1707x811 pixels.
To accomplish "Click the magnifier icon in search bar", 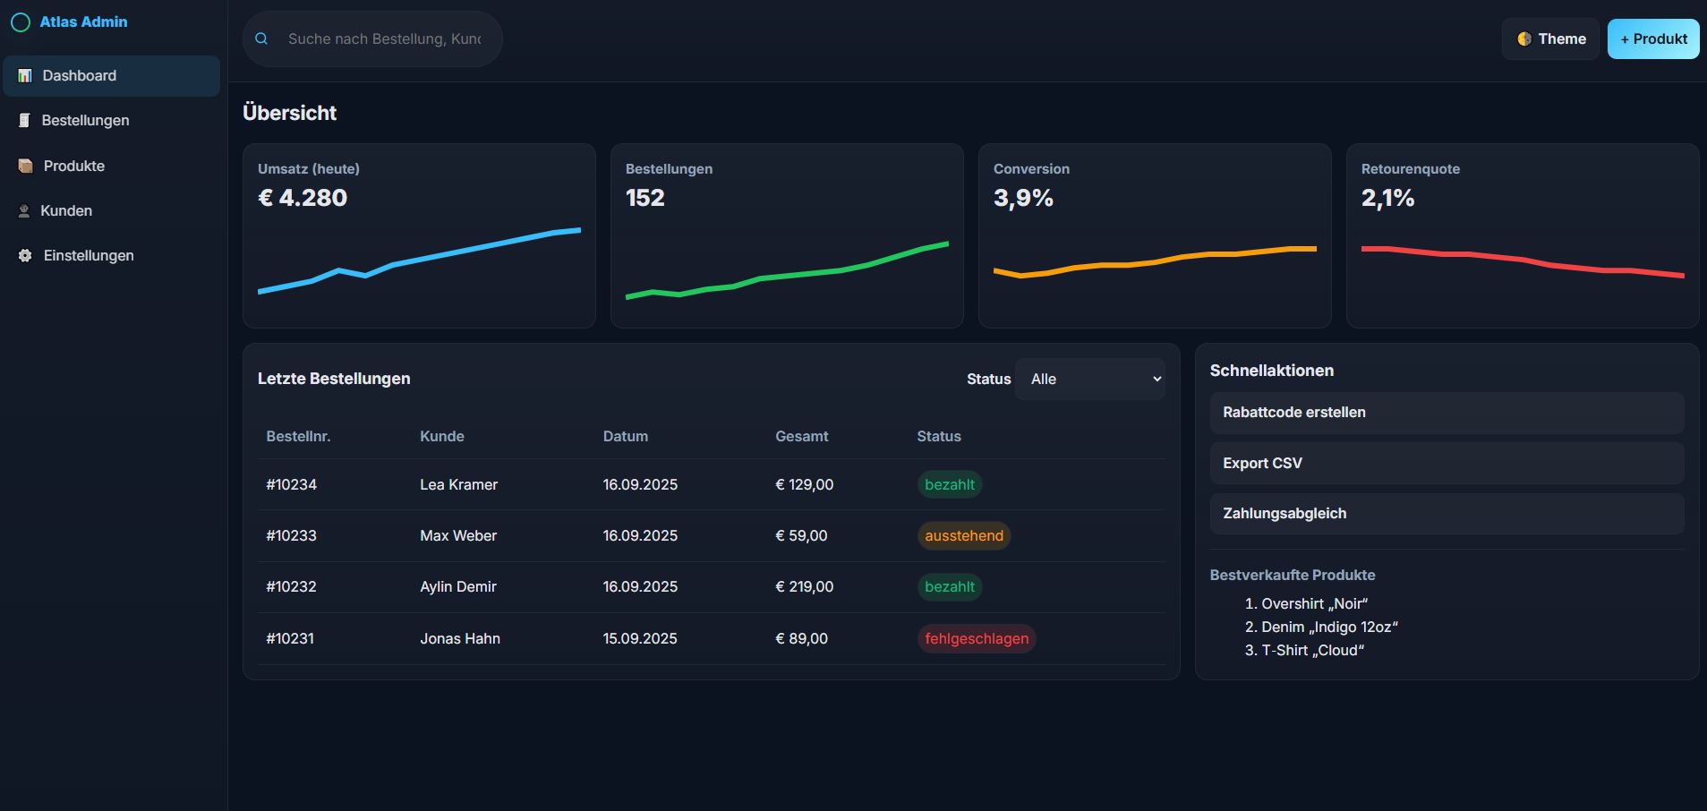I will coord(261,39).
